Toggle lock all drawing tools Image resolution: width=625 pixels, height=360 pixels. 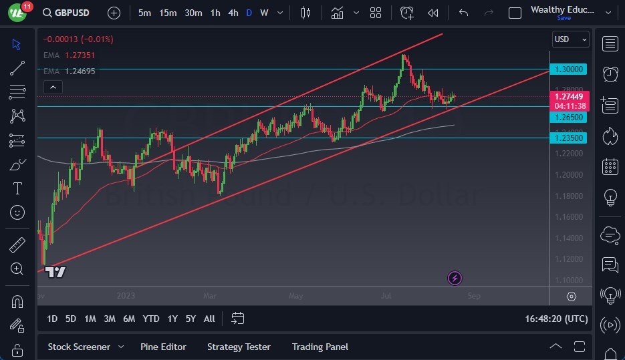coord(17,349)
